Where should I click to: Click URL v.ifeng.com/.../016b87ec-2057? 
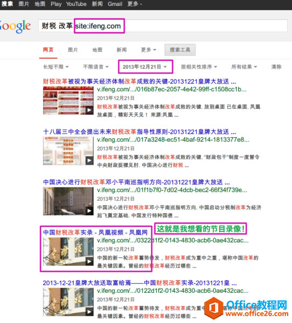171,89
